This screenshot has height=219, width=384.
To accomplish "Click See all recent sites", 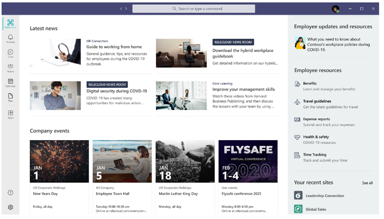I will tap(367, 183).
